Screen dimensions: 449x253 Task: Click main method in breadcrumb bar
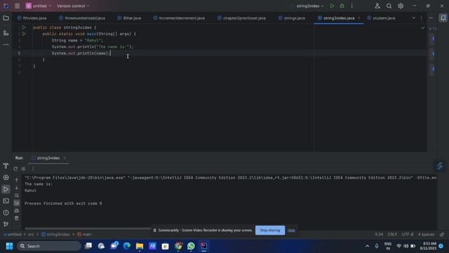84,234
